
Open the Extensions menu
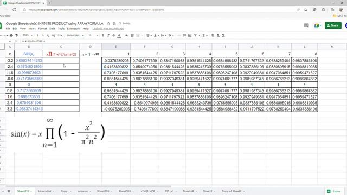pyautogui.click(x=74, y=29)
